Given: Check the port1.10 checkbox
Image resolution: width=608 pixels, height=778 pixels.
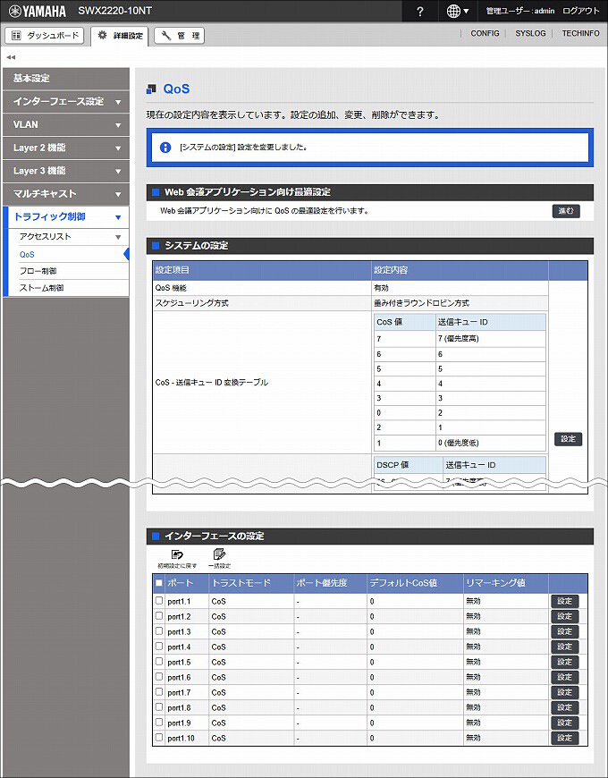Looking at the screenshot, I should [158, 738].
